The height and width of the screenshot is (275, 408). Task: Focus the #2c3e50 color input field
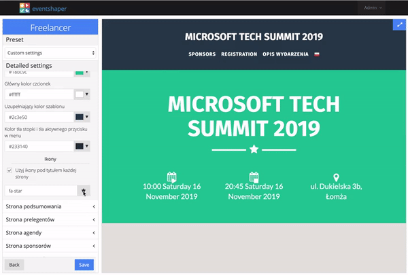[39, 117]
